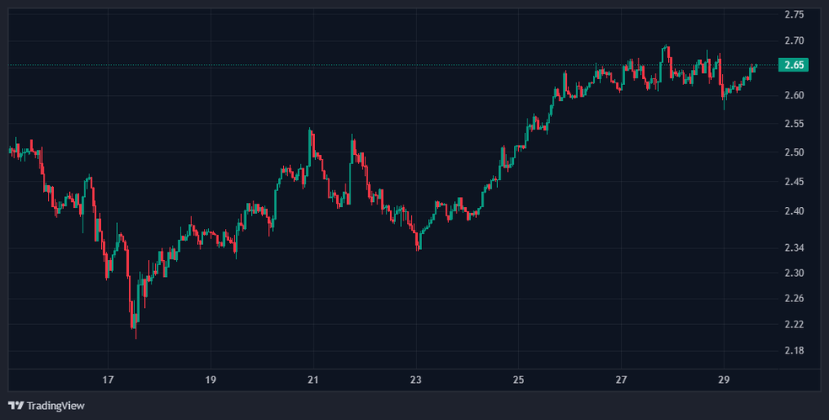829x420 pixels.
Task: Click the 2.70 price axis label
Action: coord(794,40)
